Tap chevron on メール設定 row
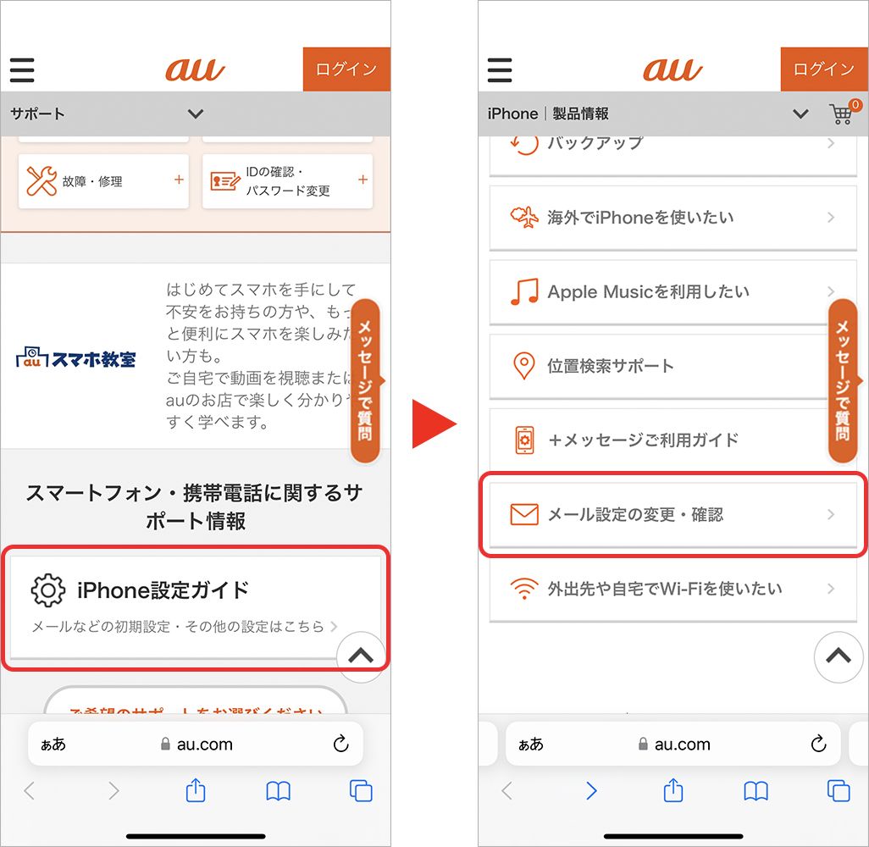Viewport: 869px width, 847px height. pos(831,514)
